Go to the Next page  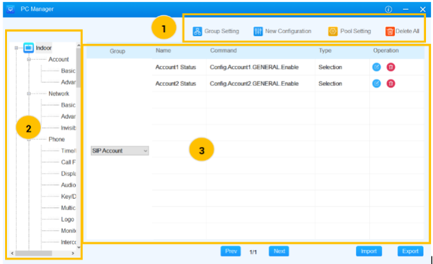coord(279,251)
